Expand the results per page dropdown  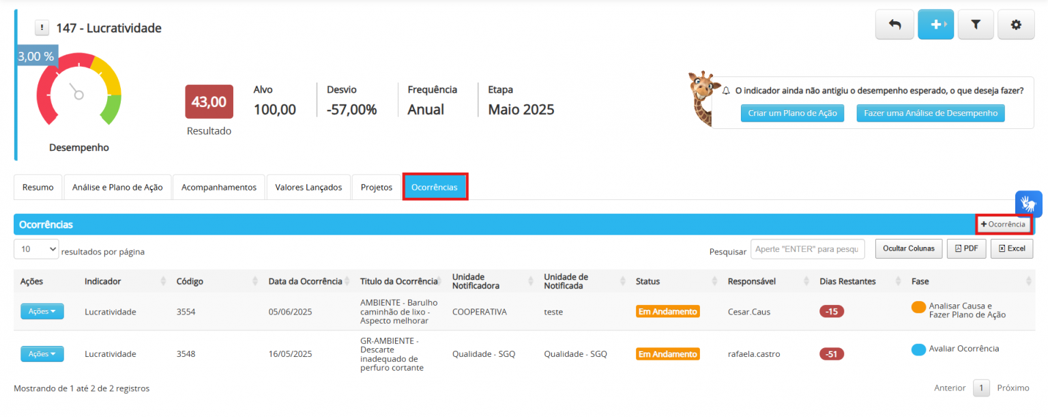(36, 250)
